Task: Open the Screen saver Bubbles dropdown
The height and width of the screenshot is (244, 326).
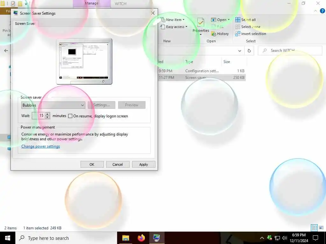Action: 53,105
